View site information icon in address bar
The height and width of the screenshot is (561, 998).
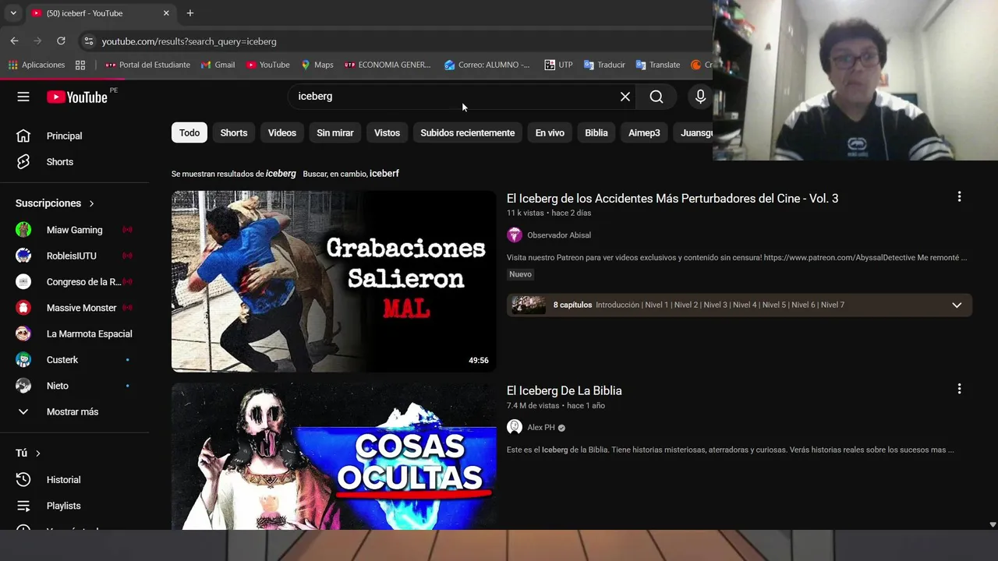coord(88,41)
